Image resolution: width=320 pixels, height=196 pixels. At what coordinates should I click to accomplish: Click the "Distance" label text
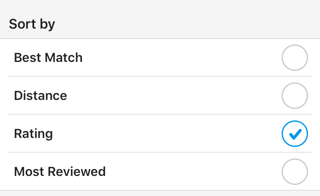point(41,96)
